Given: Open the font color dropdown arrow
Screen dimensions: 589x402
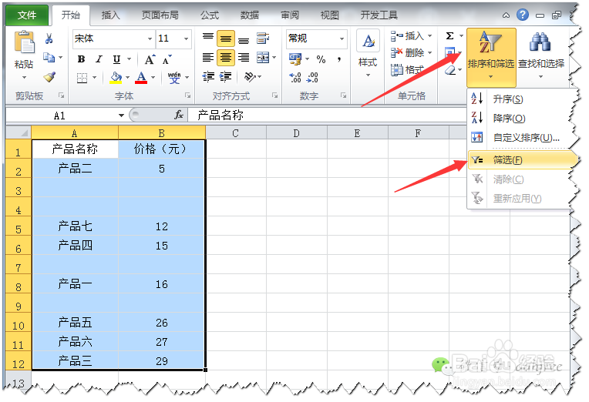Looking at the screenshot, I should click(x=153, y=78).
